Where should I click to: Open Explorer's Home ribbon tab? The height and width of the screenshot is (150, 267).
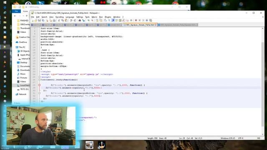[x=25, y=11]
